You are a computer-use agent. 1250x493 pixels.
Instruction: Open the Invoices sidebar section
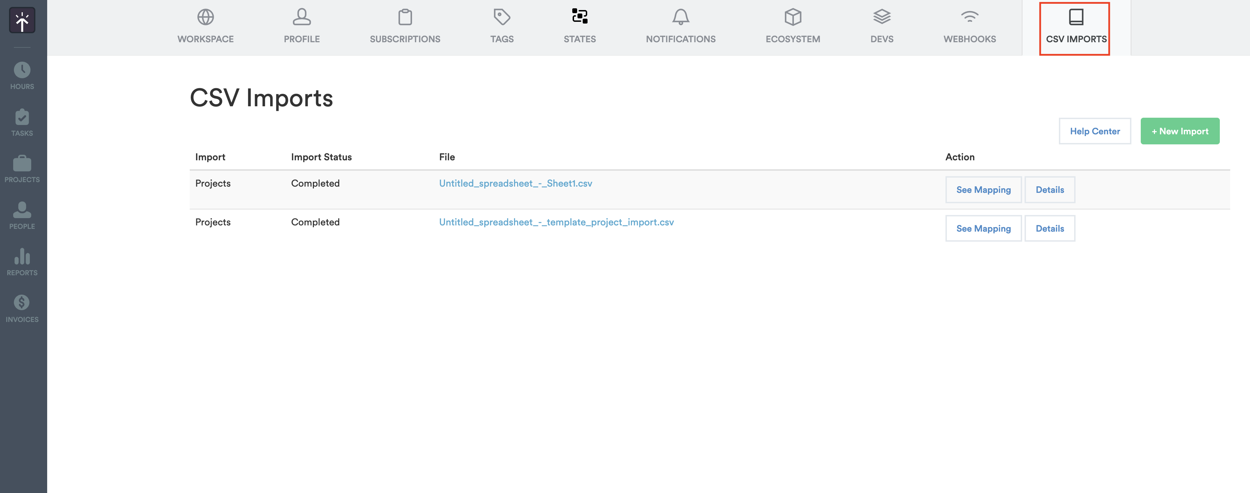(22, 308)
